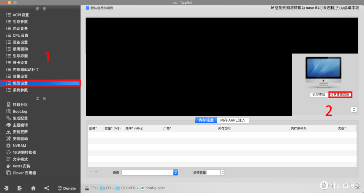Click 频率* (MHz) column header
Screen dimensions: 364x193
coord(143,129)
